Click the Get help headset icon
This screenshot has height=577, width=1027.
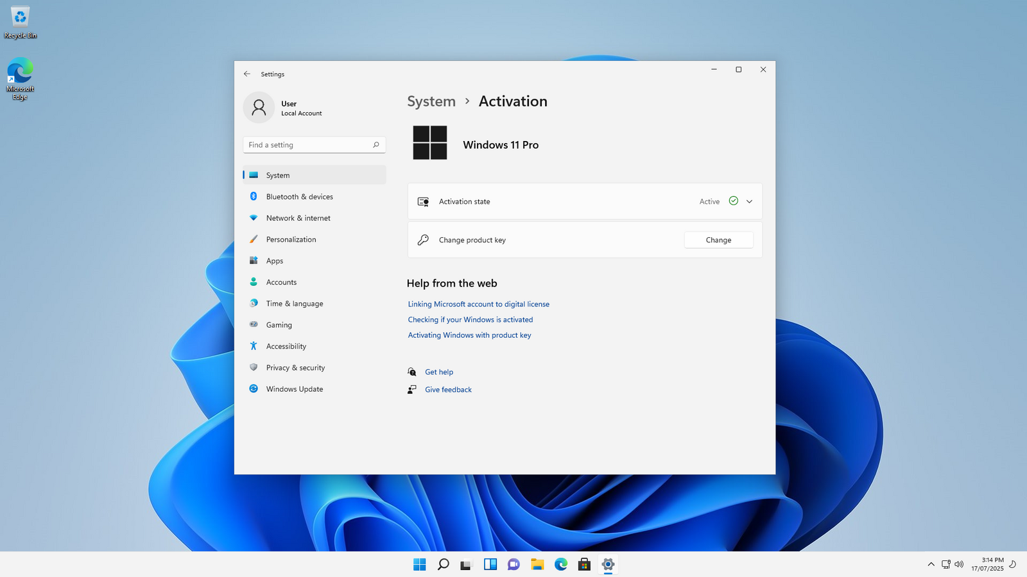click(412, 372)
